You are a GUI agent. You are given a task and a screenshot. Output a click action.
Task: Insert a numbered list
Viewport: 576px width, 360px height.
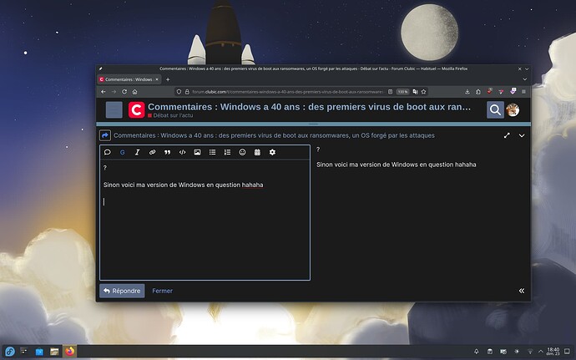(x=227, y=152)
